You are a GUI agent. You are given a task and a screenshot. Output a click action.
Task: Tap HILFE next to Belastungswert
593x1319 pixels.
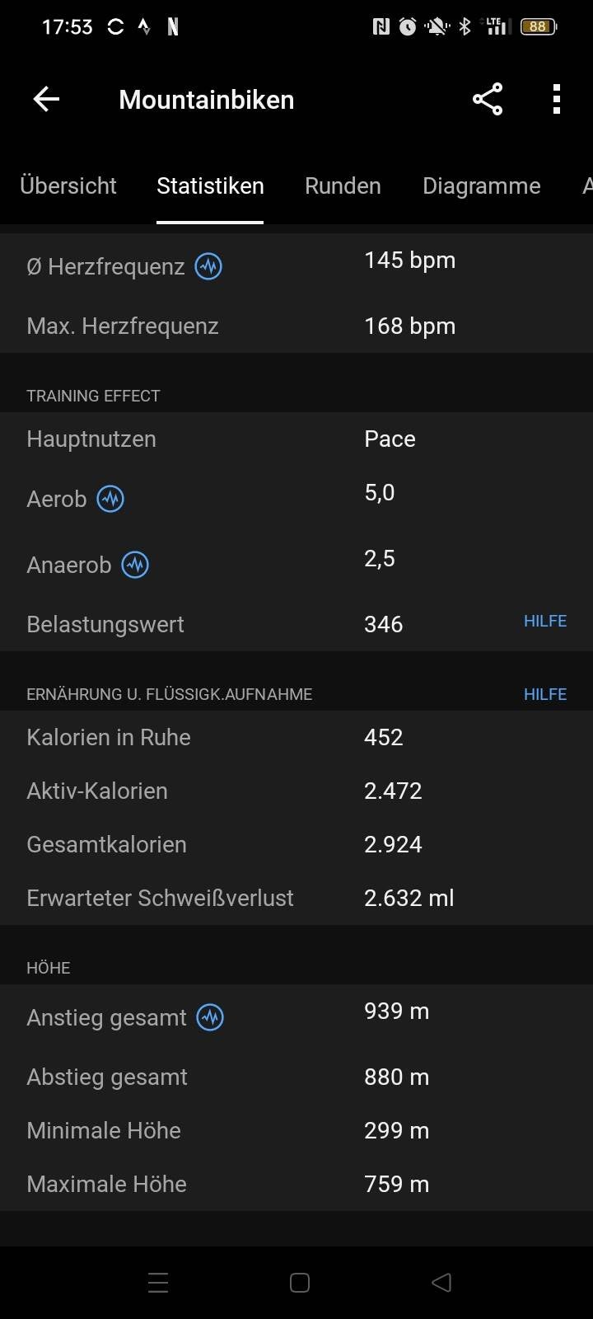(x=544, y=622)
